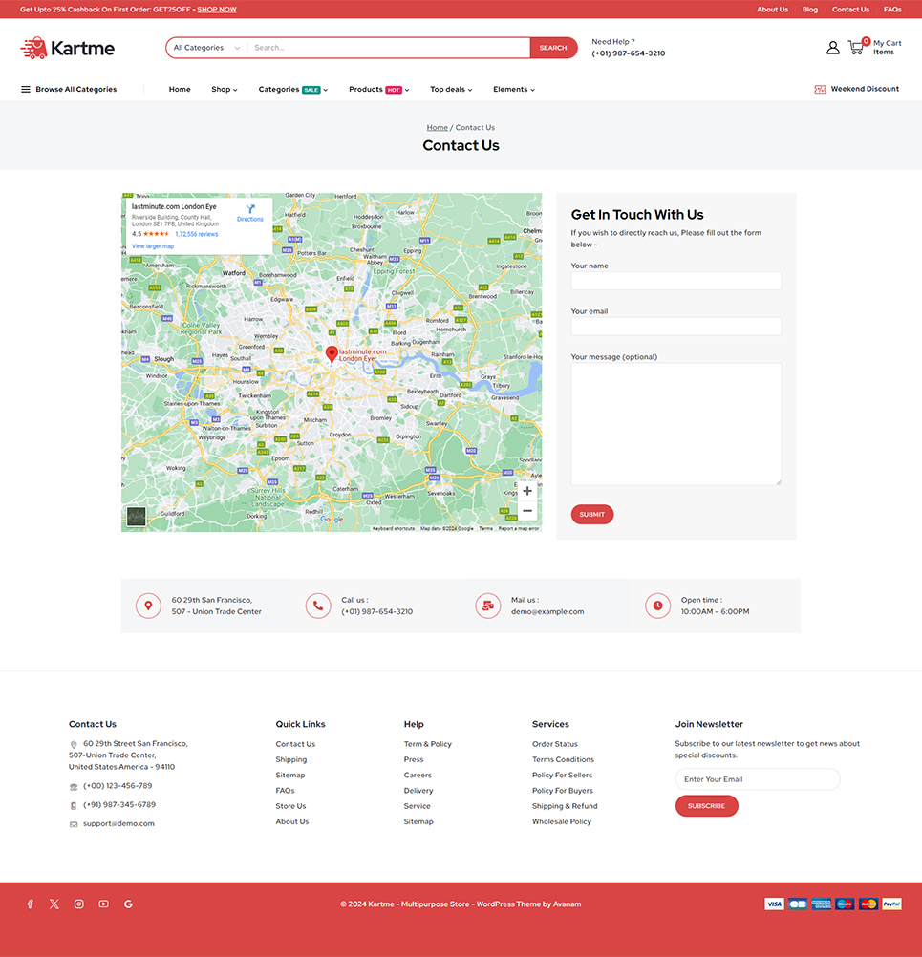Click the Your email input field
This screenshot has height=957, width=922.
[x=675, y=327]
